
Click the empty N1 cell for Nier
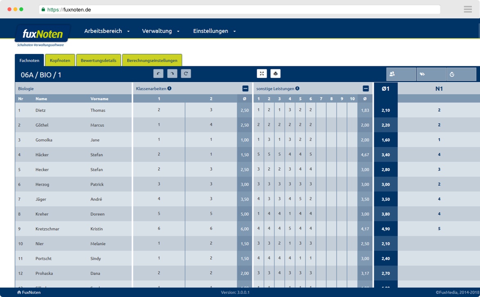[x=439, y=244]
